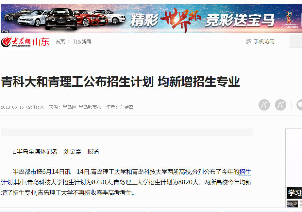Click the FIFA World Cup Russia 2018 emblem
302x212 pixels.
(x=289, y=20)
